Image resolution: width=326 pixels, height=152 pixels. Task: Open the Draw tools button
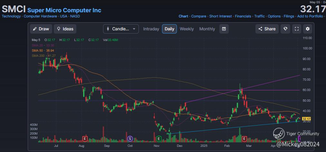click(x=41, y=29)
